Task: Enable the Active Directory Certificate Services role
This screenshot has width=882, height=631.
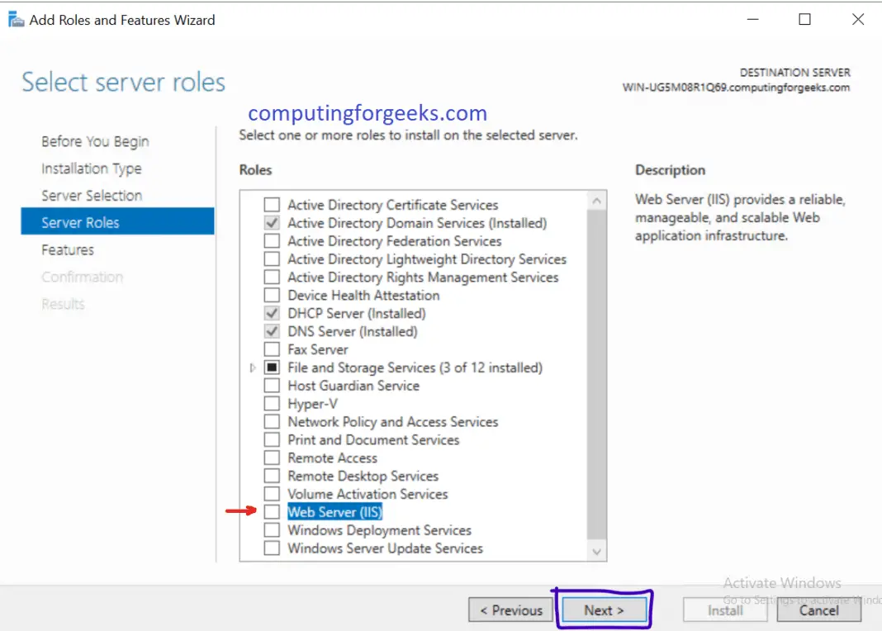Action: (x=272, y=204)
